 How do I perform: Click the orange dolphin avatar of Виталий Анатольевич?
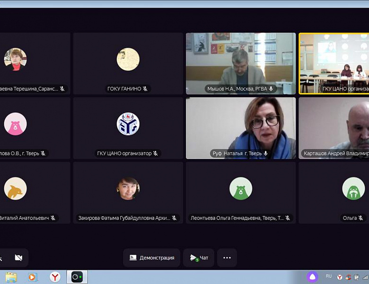click(x=15, y=189)
